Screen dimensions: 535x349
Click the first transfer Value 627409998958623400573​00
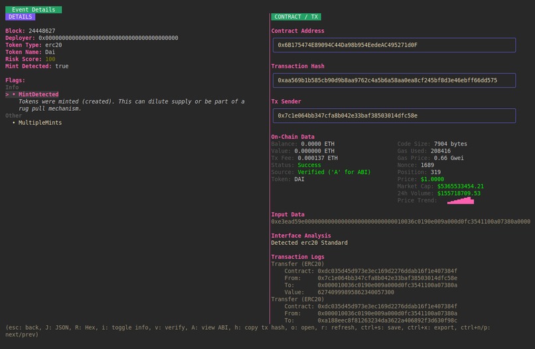pyautogui.click(x=356, y=293)
